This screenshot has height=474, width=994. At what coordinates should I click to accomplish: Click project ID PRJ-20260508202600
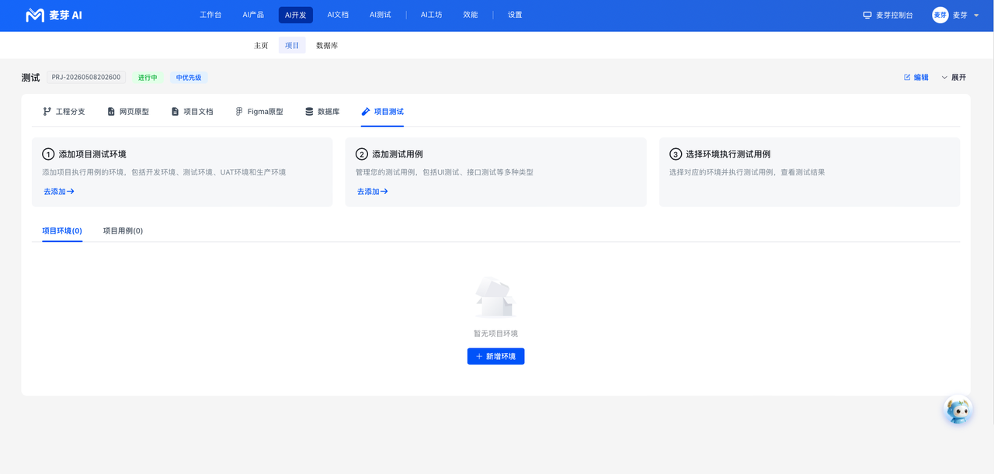86,78
